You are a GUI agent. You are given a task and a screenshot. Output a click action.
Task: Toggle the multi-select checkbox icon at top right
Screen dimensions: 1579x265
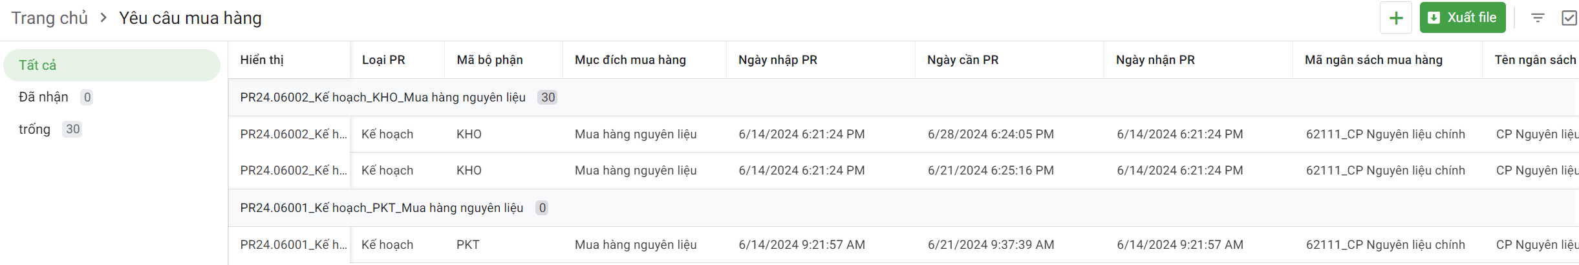1569,18
